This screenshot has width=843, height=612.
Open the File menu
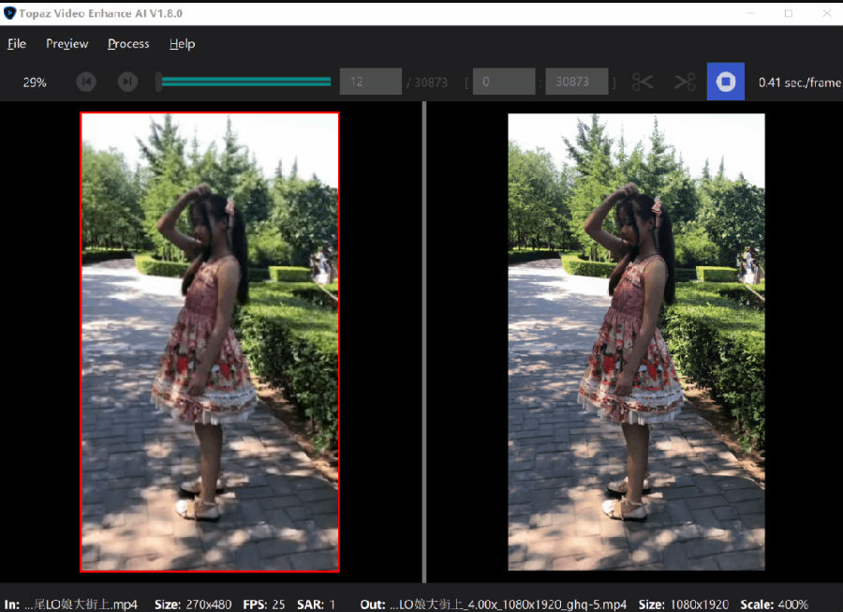(x=17, y=44)
